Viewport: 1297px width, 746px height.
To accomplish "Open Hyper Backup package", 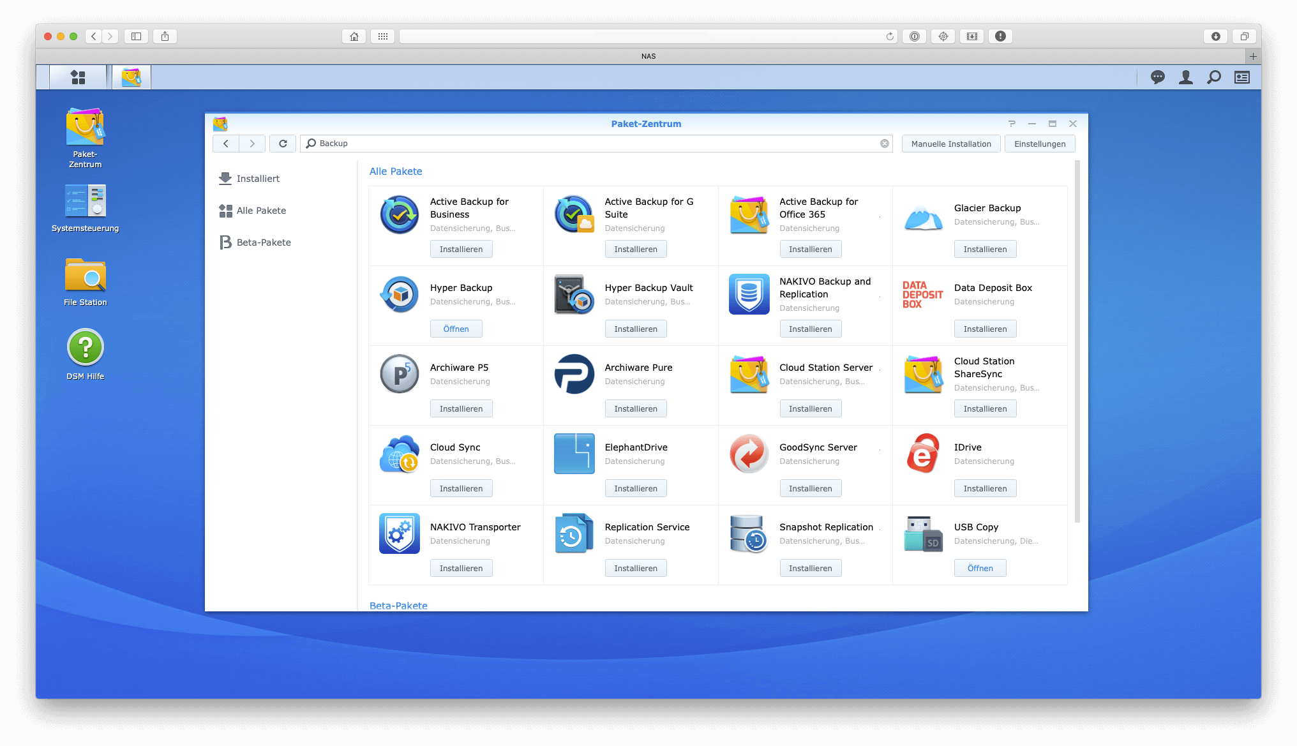I will click(457, 327).
